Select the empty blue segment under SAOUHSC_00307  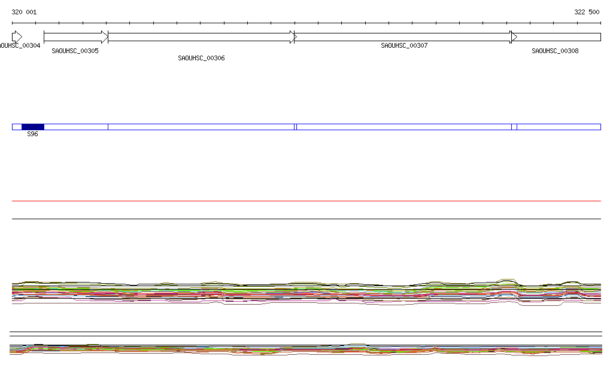pyautogui.click(x=404, y=127)
